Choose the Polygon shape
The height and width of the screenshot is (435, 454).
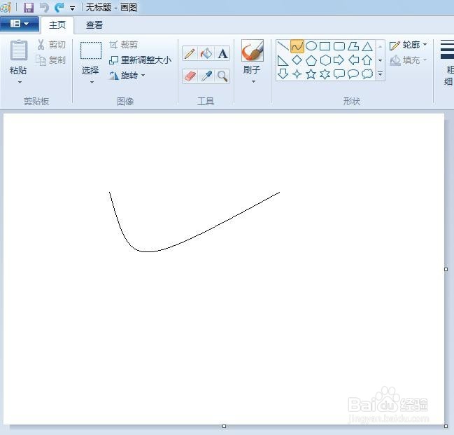[x=353, y=46]
